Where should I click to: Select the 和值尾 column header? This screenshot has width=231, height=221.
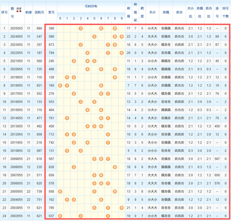(135, 12)
